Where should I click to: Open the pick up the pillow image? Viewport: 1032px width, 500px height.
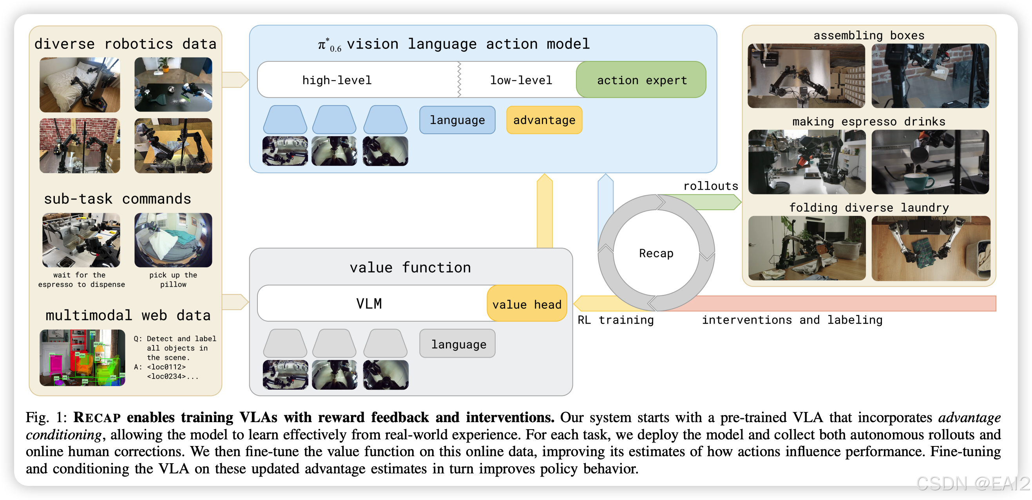click(173, 240)
